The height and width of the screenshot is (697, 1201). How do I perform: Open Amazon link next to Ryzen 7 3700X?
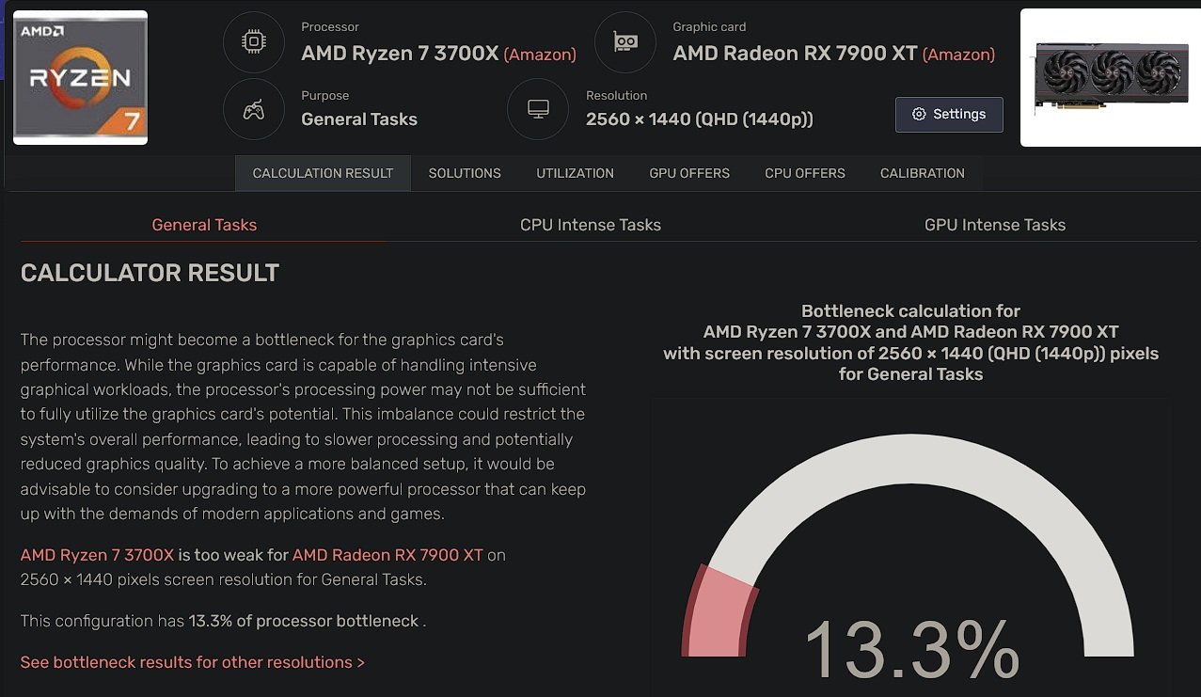coord(540,55)
